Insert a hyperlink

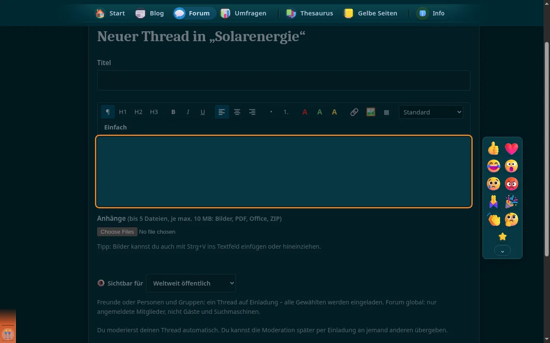[x=354, y=112]
